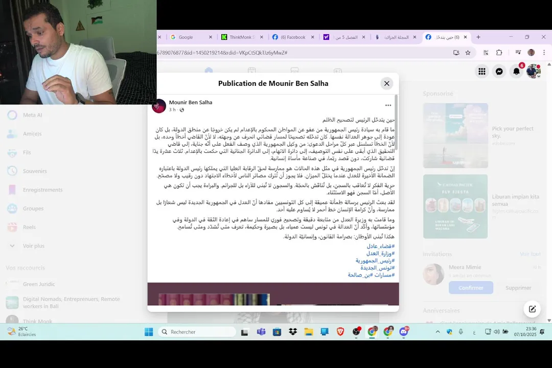552x368 pixels.
Task: Open Microsoft Teams from taskbar
Action: click(261, 332)
